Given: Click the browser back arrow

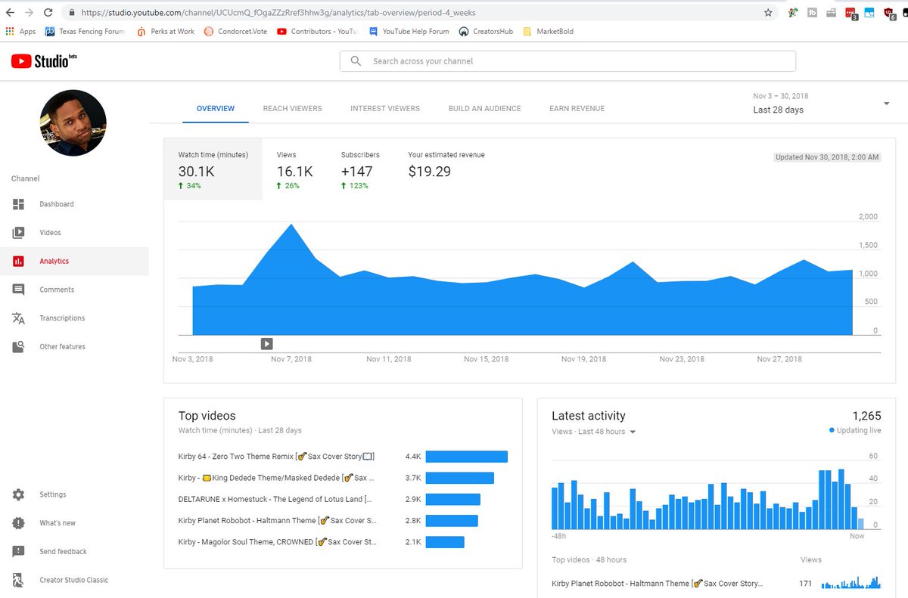Looking at the screenshot, I should [10, 13].
